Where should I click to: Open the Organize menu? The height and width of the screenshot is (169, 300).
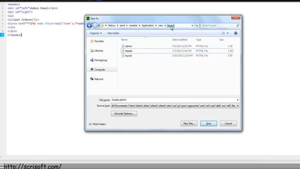pyautogui.click(x=96, y=33)
